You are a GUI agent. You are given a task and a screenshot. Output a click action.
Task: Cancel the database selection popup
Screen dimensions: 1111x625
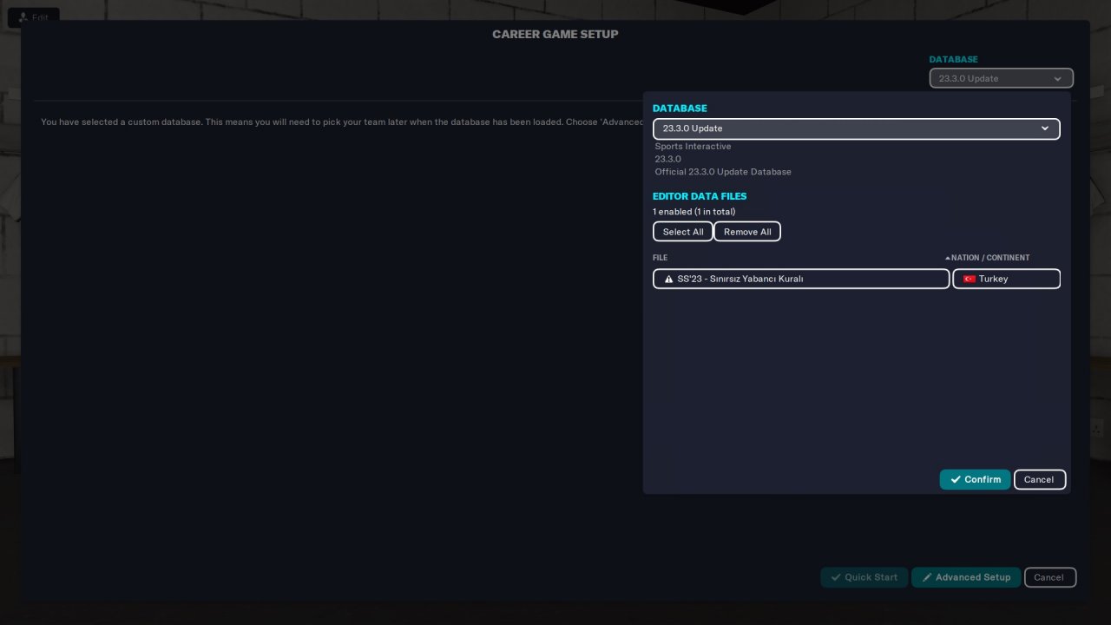click(x=1039, y=479)
